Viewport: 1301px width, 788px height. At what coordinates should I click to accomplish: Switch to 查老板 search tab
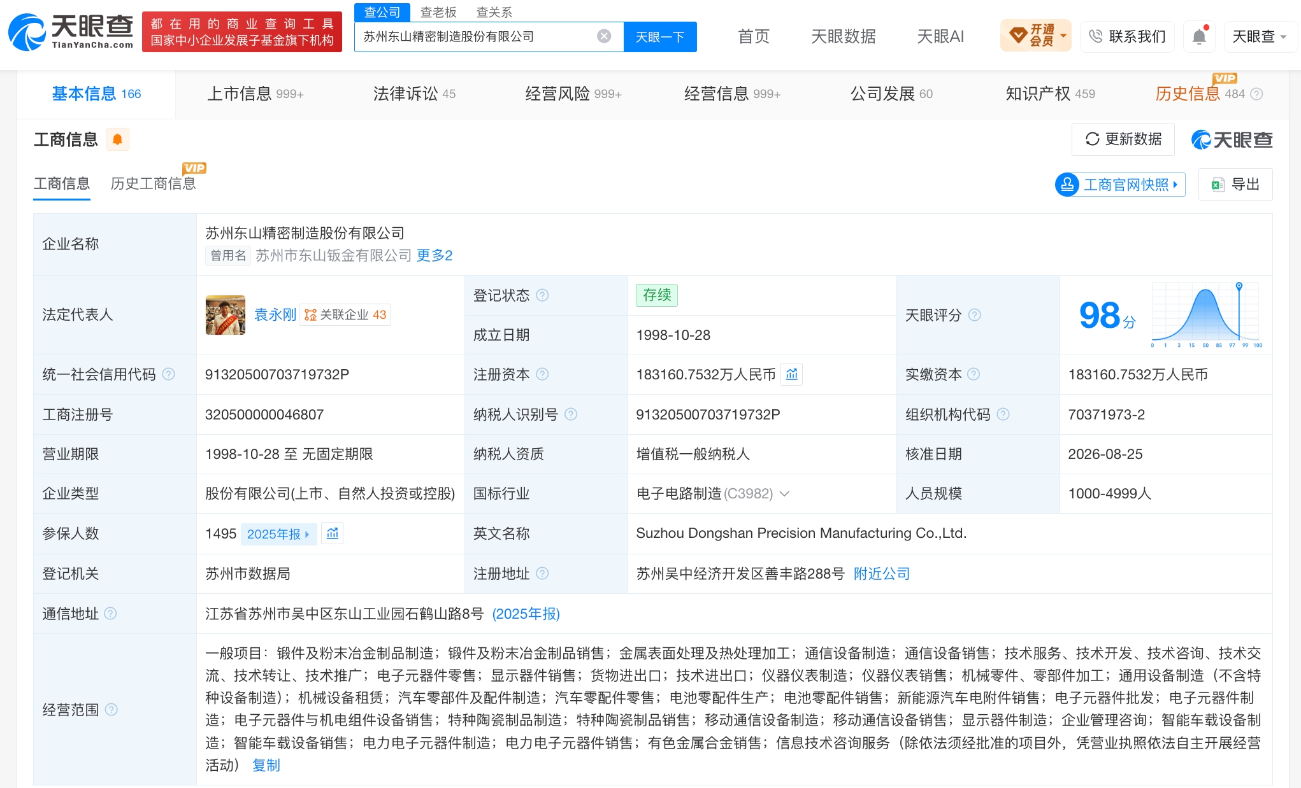point(438,12)
